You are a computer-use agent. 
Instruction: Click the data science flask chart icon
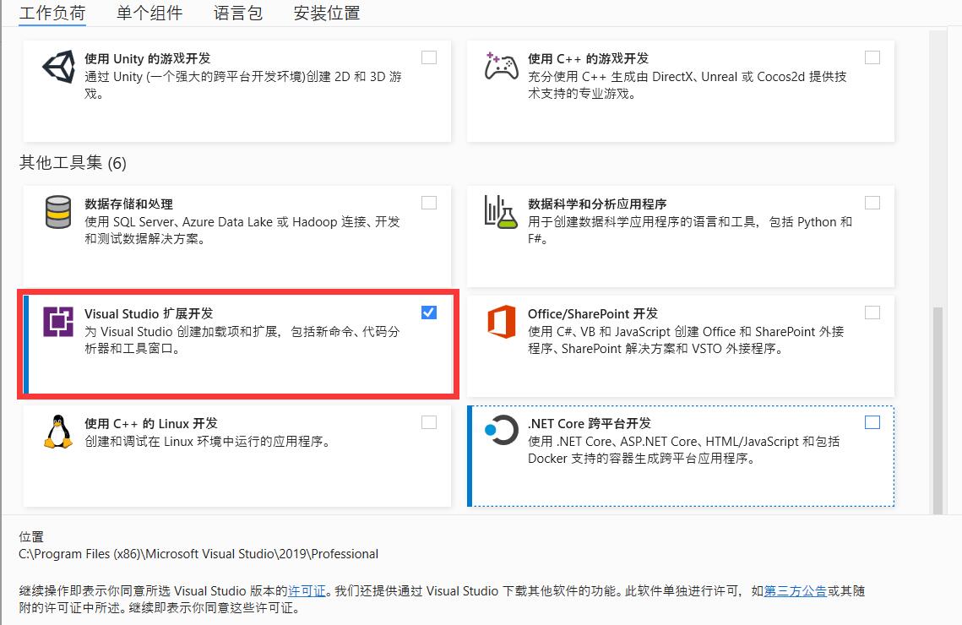pyautogui.click(x=501, y=212)
